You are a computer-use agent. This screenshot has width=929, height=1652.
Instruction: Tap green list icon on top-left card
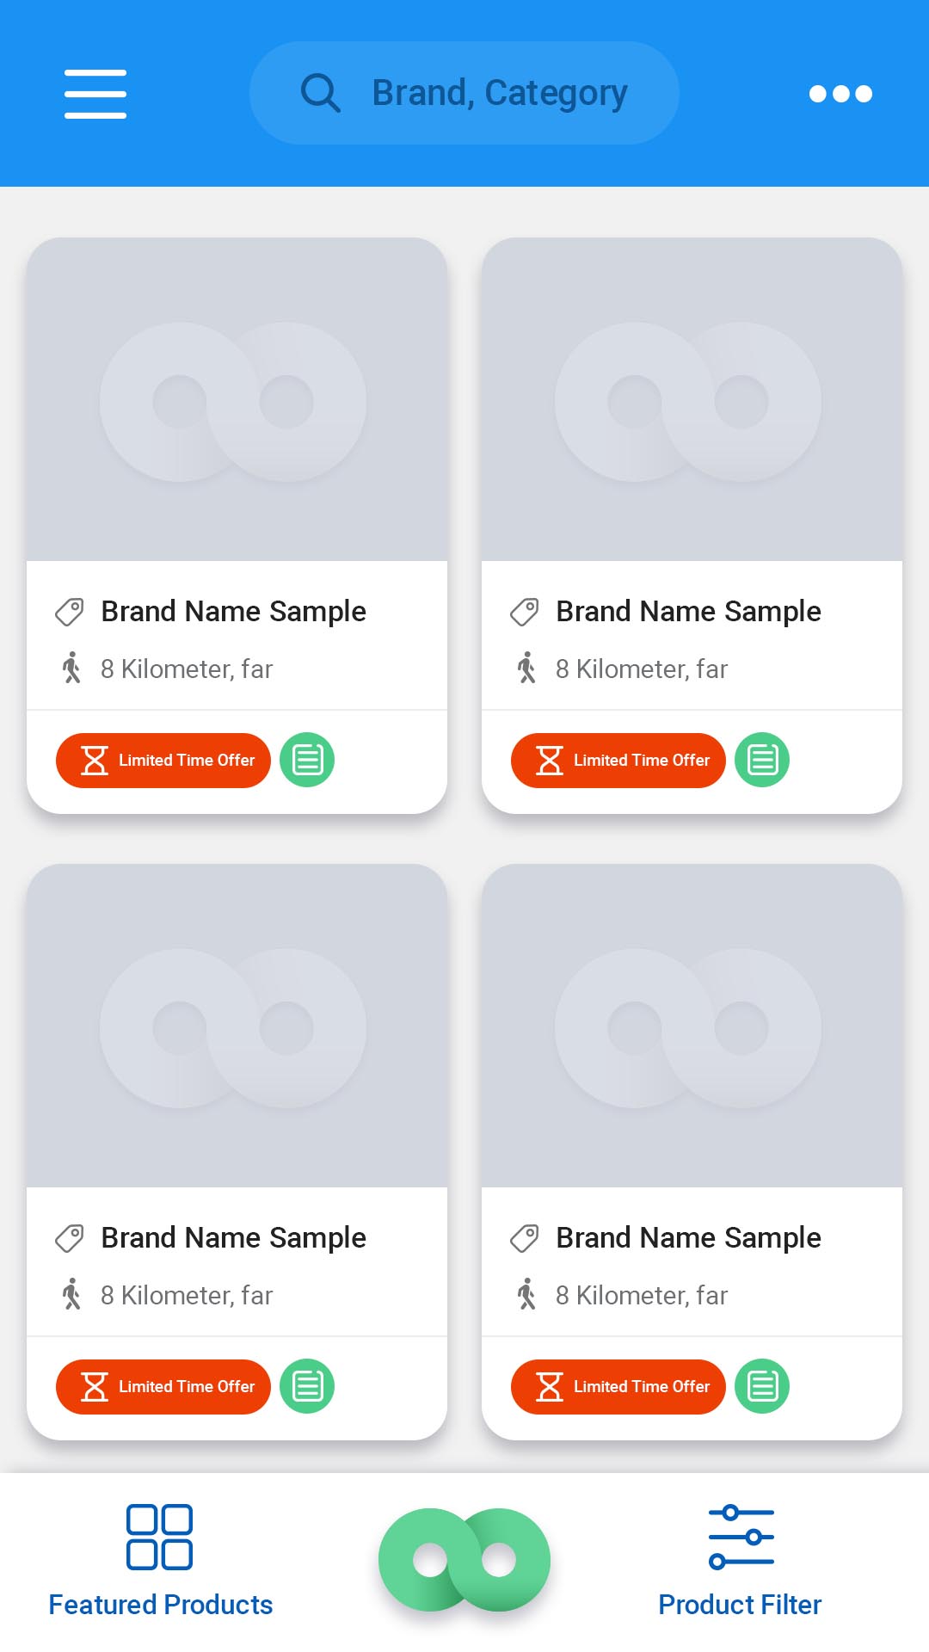307,761
